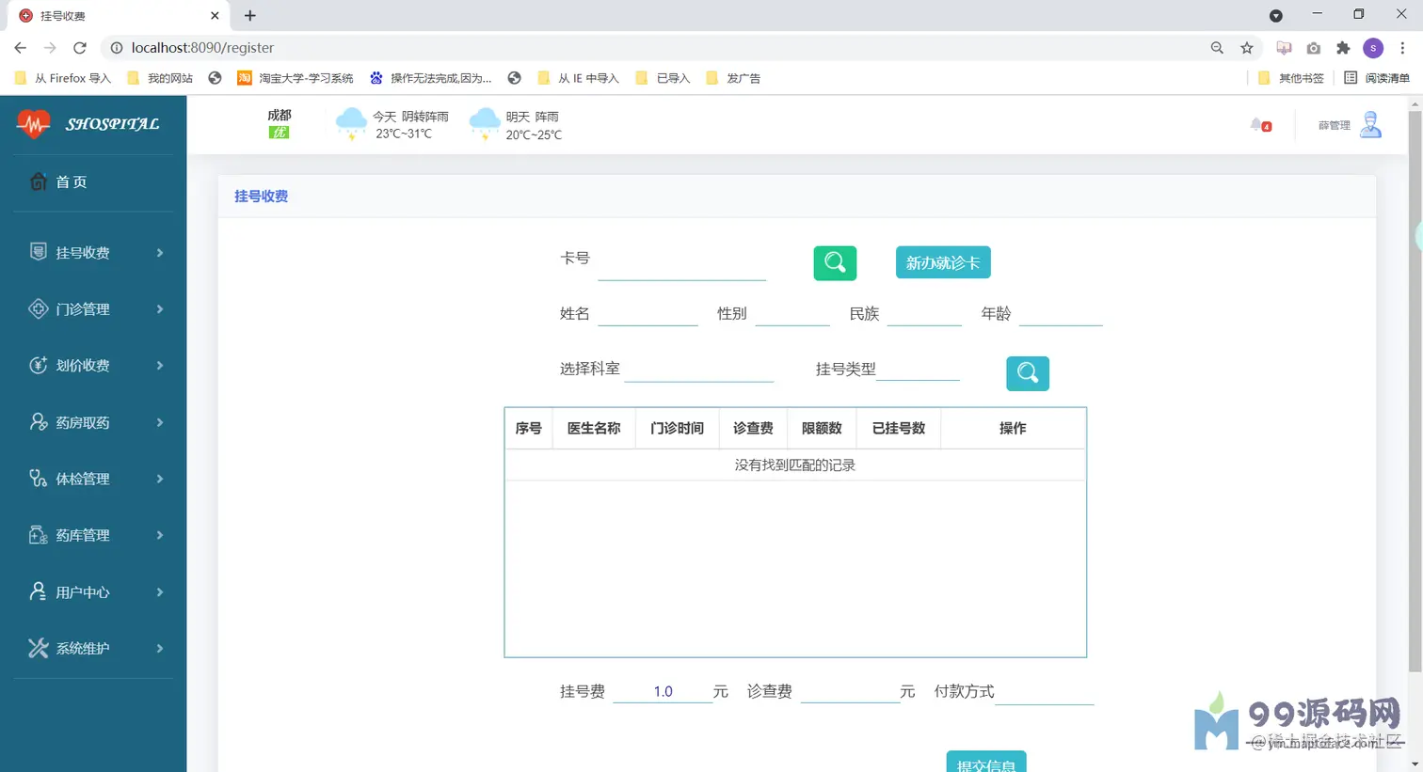
Task: Click the 性别 input field
Action: 792,313
